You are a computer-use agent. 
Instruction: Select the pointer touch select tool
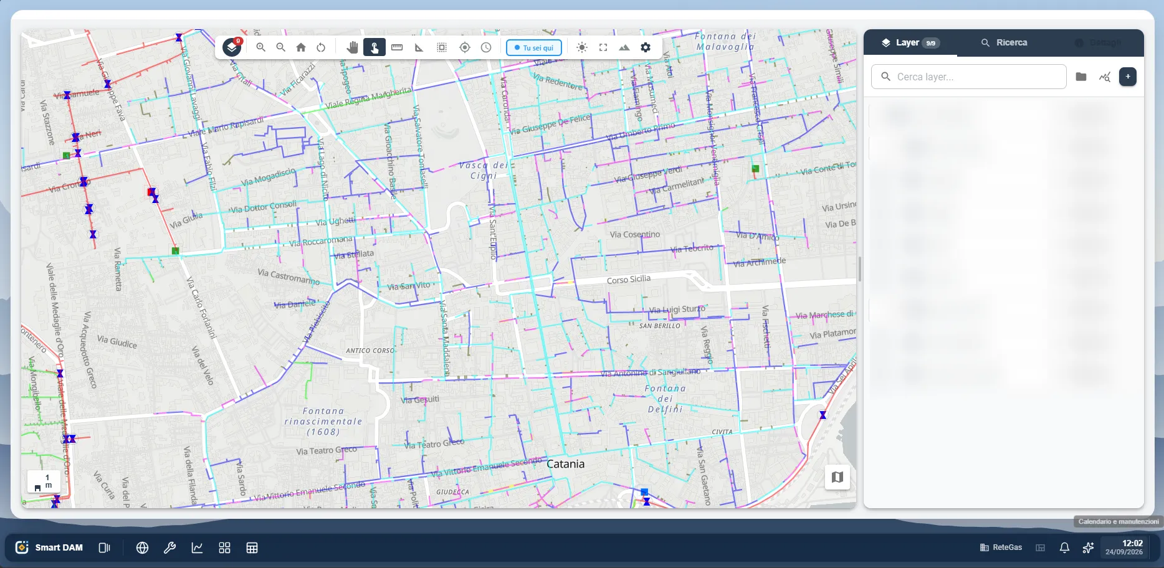click(x=374, y=47)
